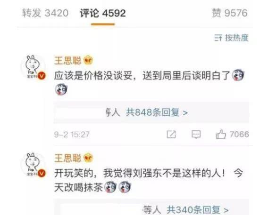This screenshot has width=260, height=215.
Task: Click the second 王思聪 username link
Action: point(67,158)
